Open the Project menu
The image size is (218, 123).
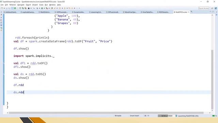click(x=35, y=5)
